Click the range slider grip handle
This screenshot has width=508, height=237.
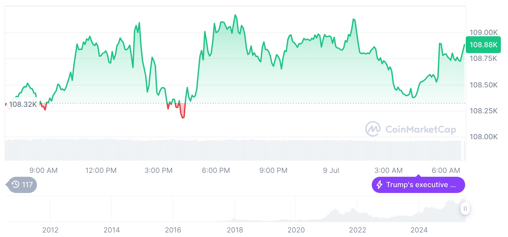pos(465,209)
